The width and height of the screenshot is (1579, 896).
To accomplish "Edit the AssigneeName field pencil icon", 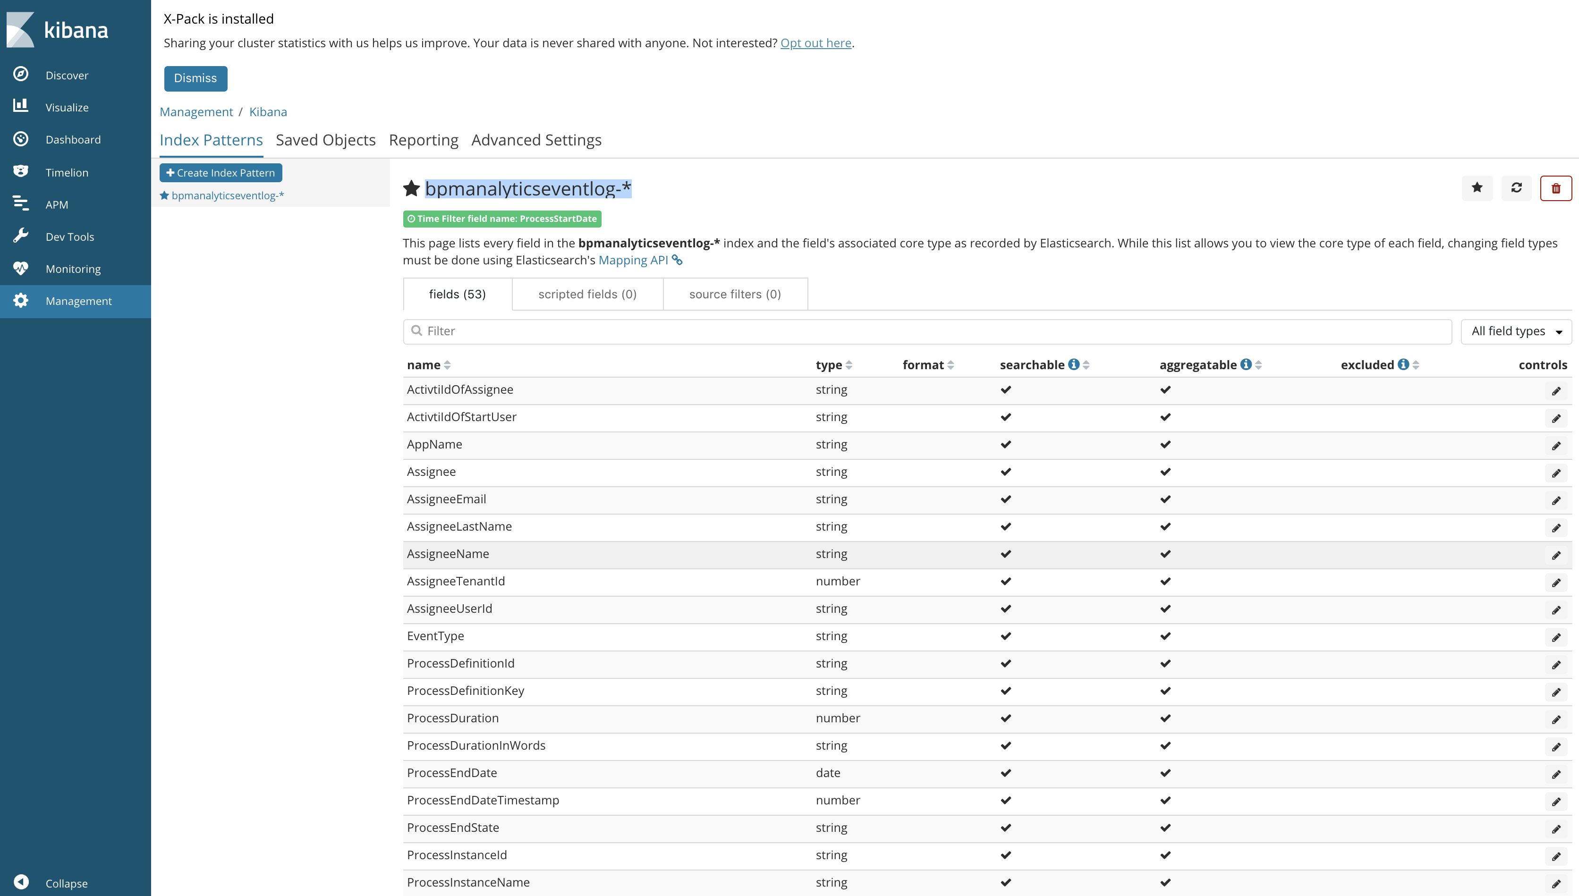I will pos(1555,555).
